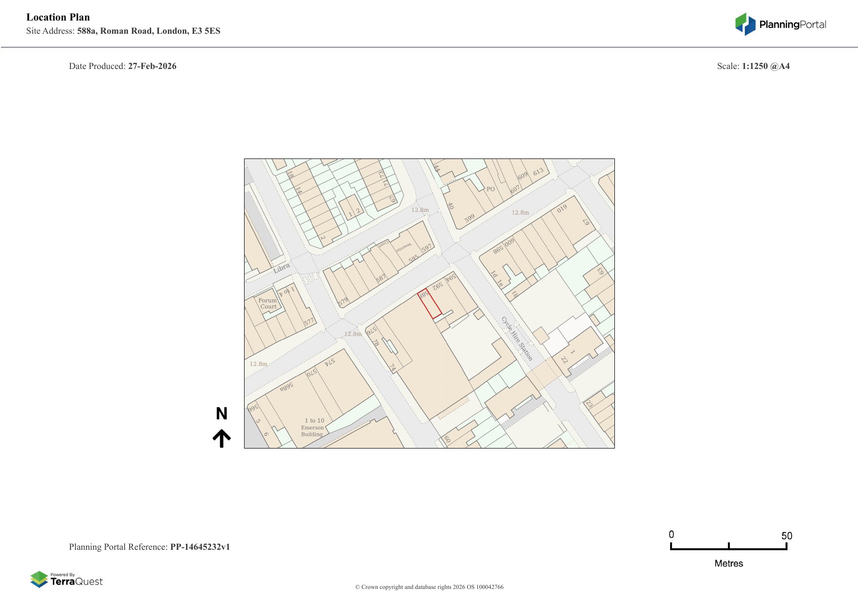Click the Metres label under scale bar

coord(728,563)
